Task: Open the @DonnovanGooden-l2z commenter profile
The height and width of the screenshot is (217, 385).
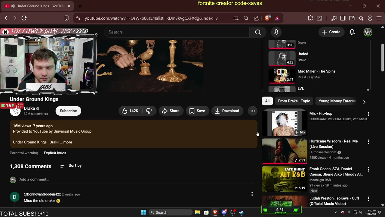Action: [x=42, y=194]
